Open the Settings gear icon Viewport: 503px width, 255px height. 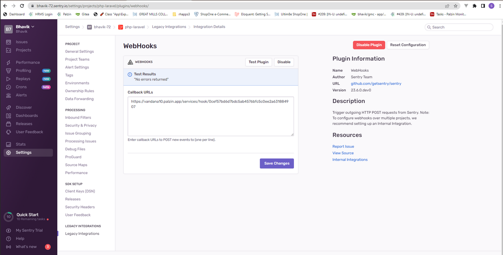(8, 153)
